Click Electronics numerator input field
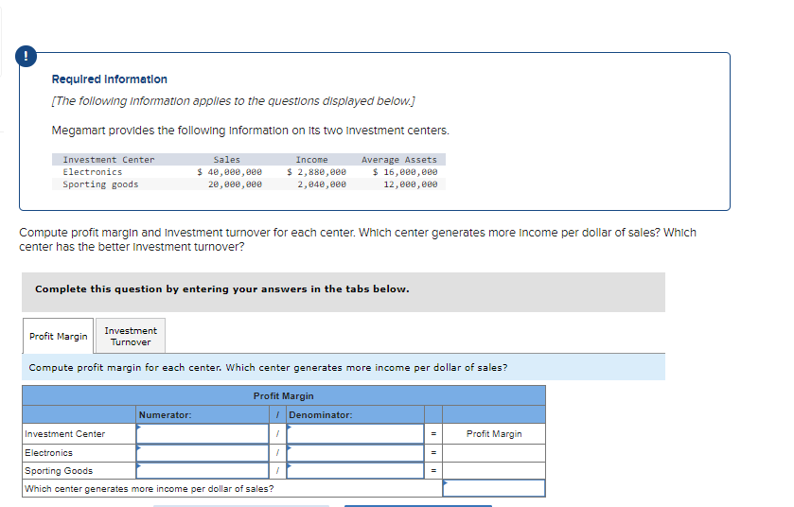This screenshot has width=794, height=507. (x=203, y=453)
